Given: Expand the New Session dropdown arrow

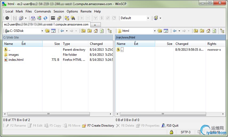Looking at the screenshot, I should (x=160, y=18).
